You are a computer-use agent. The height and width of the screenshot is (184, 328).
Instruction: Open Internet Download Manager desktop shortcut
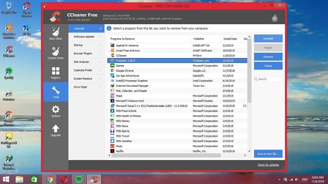coord(9,162)
